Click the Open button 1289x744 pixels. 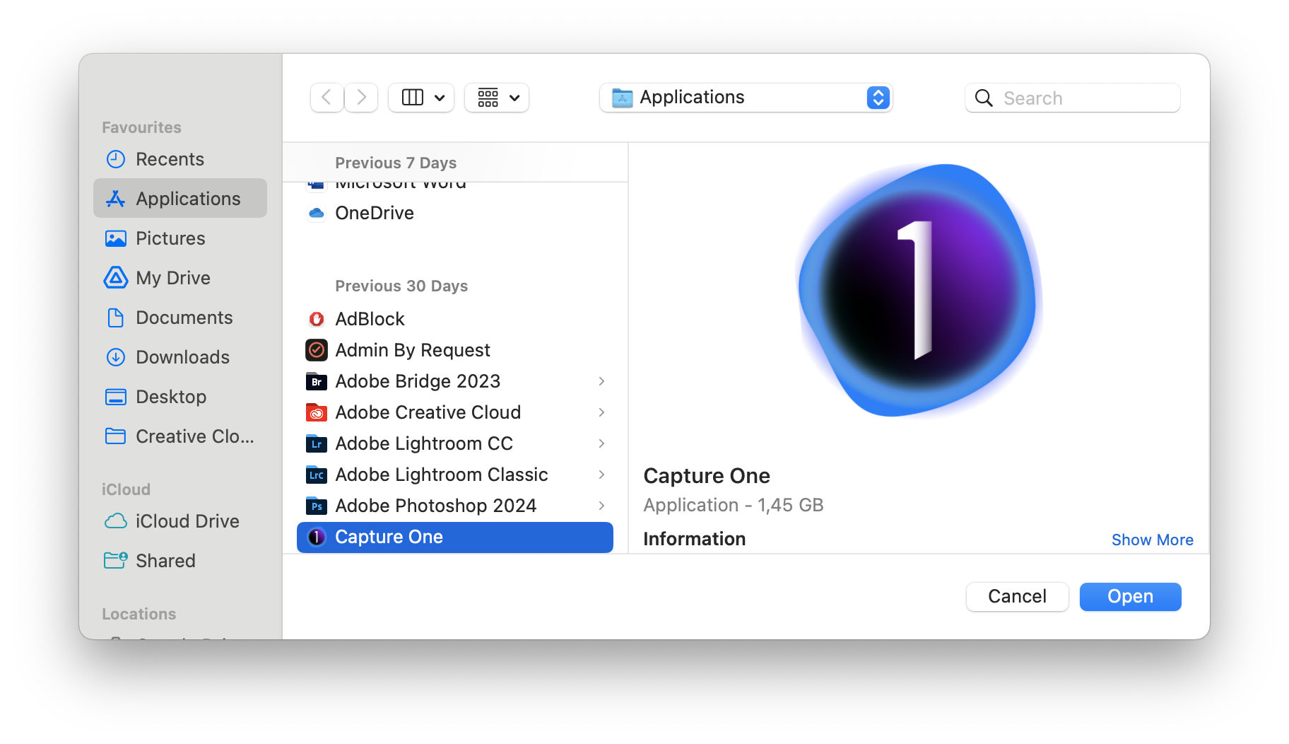(1130, 596)
